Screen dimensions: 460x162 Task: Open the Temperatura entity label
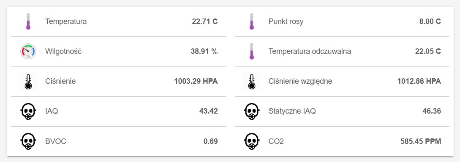pyautogui.click(x=66, y=21)
